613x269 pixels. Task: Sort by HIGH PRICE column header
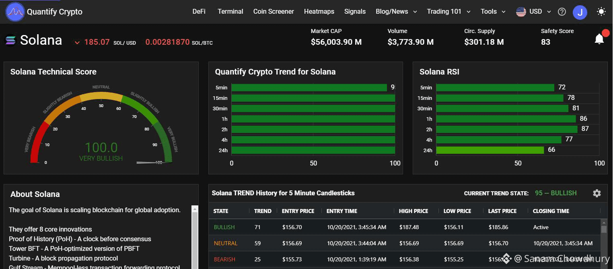pos(413,211)
